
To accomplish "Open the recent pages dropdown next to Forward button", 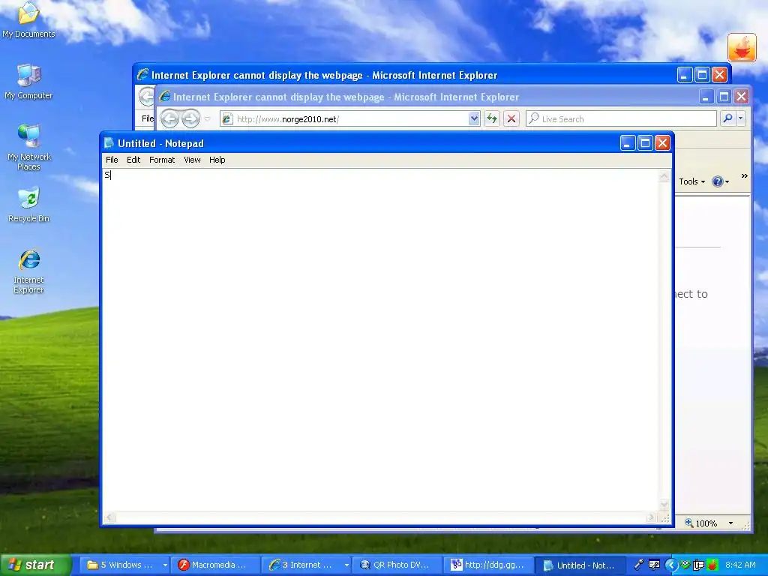I will [208, 118].
